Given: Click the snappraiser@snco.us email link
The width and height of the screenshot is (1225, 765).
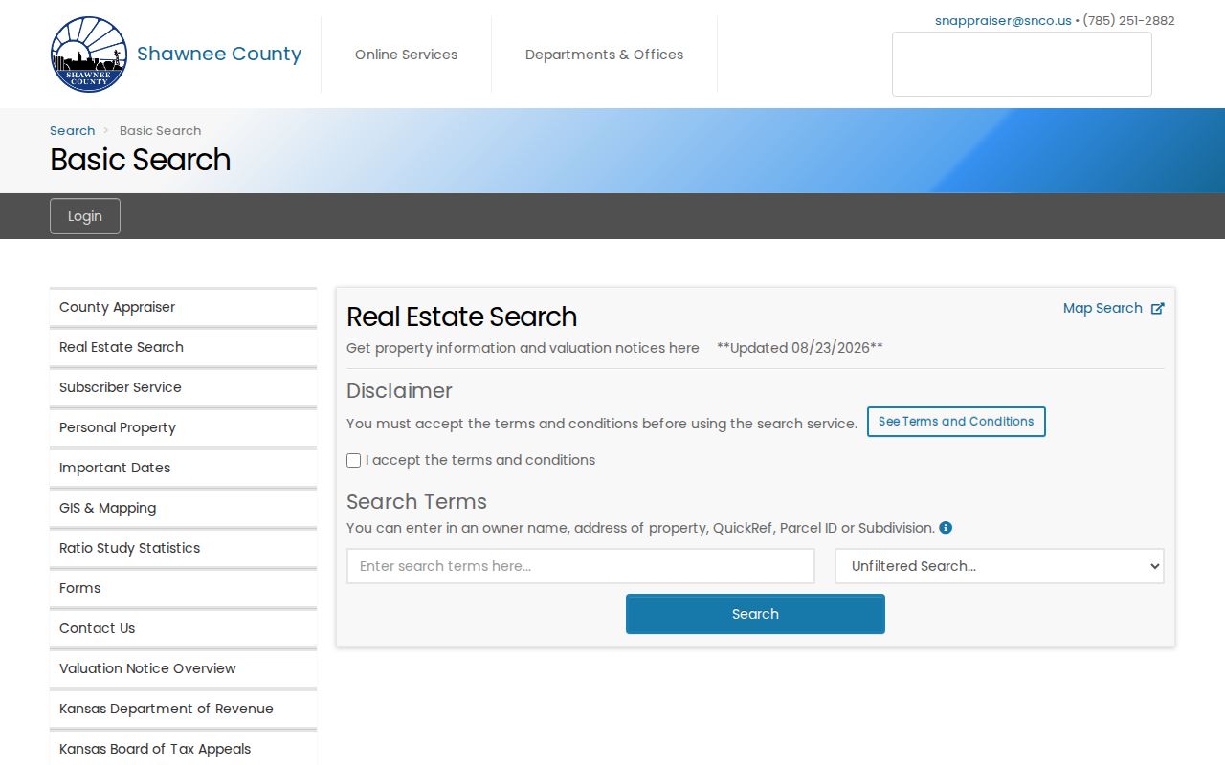Looking at the screenshot, I should pos(1003,20).
